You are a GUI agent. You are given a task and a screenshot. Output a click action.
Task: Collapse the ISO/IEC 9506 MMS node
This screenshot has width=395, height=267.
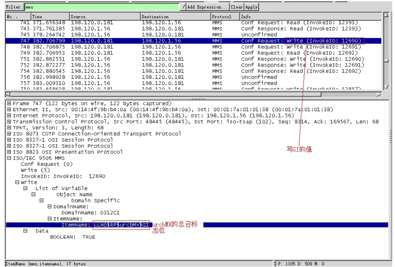click(10, 158)
